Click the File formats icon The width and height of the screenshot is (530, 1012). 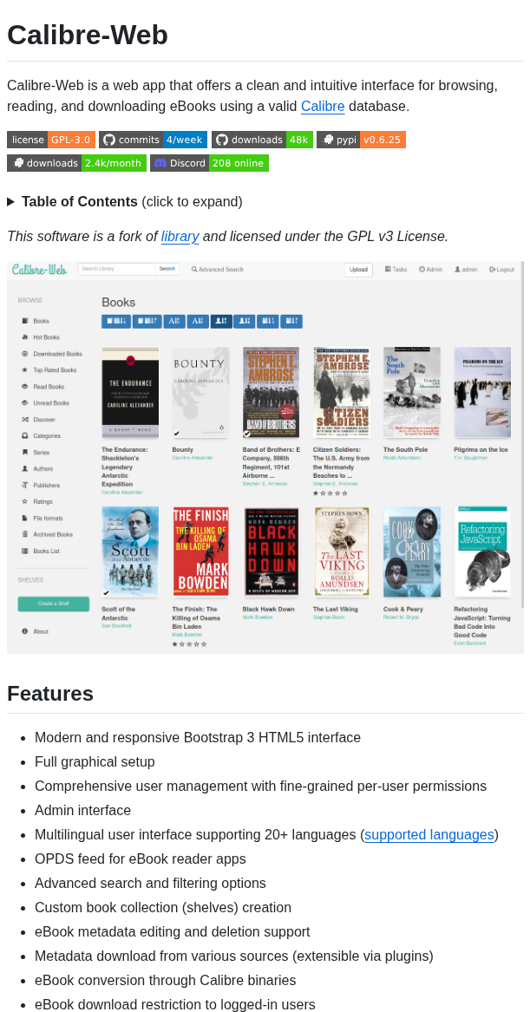[x=25, y=518]
